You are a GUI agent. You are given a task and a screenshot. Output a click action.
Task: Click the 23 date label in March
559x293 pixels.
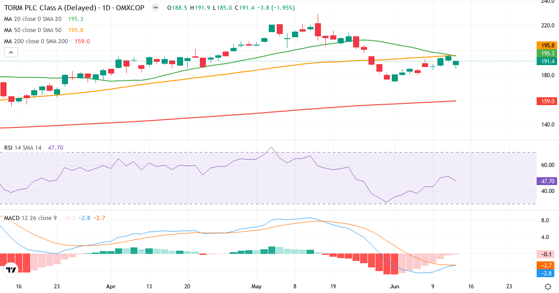[56, 286]
